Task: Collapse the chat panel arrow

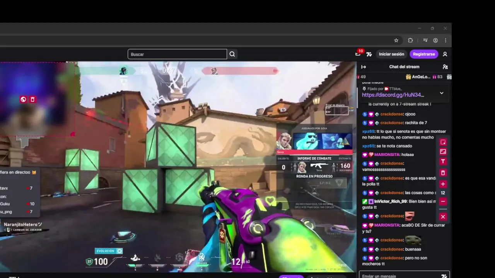Action: [364, 67]
